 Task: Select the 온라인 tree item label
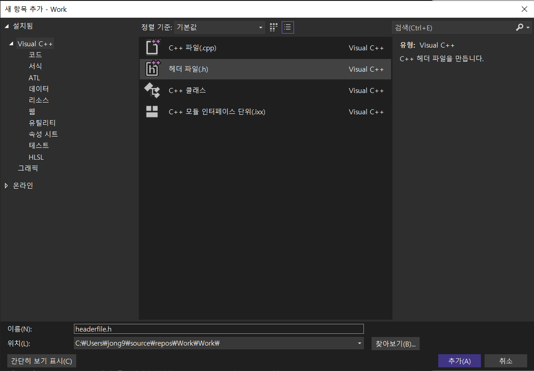coord(23,185)
